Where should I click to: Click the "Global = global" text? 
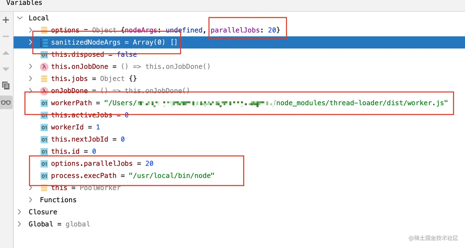59,224
